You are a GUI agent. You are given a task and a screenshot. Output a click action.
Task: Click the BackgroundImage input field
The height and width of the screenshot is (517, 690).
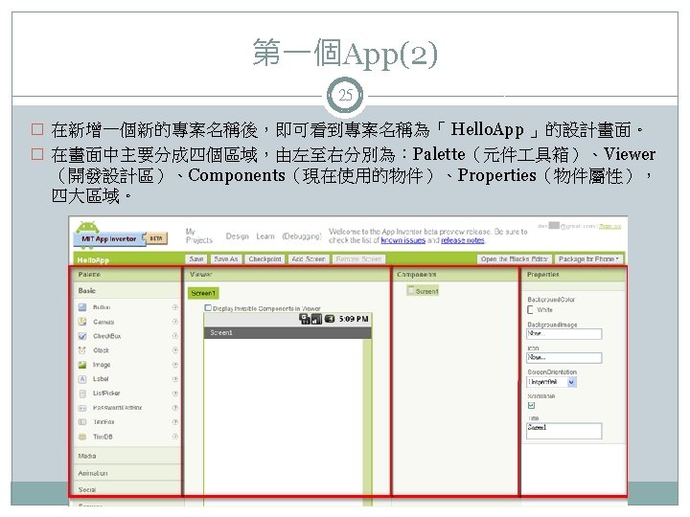tap(564, 334)
